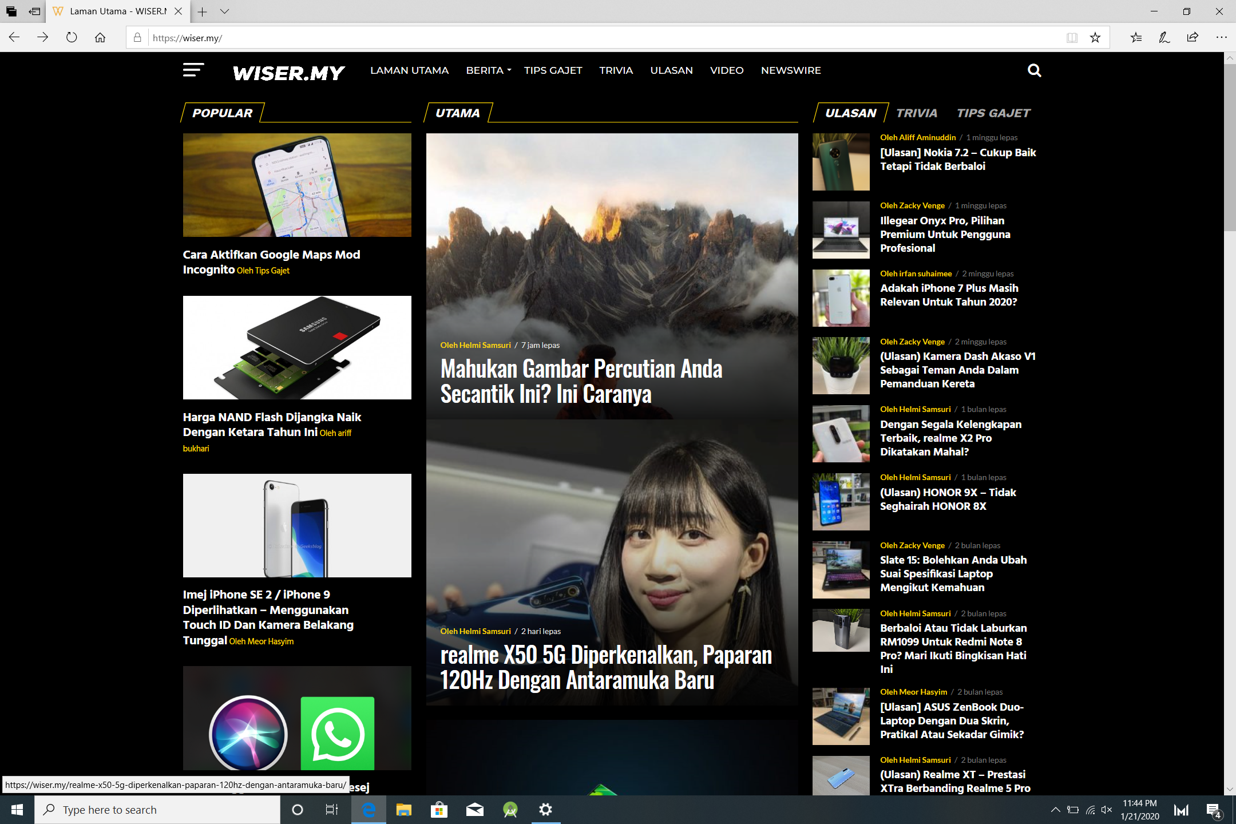Open Cara Aktifkan Google Maps Mod Incognito article
This screenshot has width=1236, height=824.
pos(271,262)
